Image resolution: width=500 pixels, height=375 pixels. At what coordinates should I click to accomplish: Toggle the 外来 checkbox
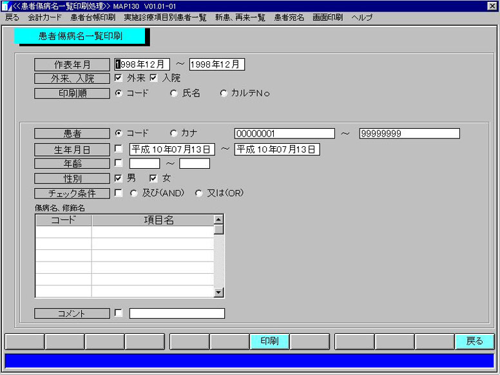coord(119,78)
